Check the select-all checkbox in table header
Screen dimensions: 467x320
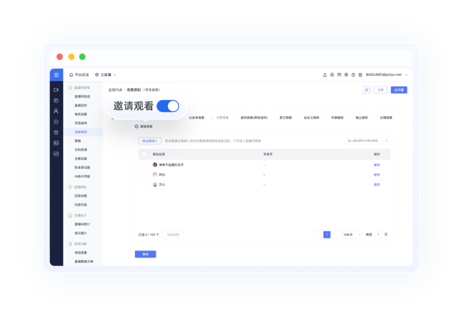tap(144, 154)
